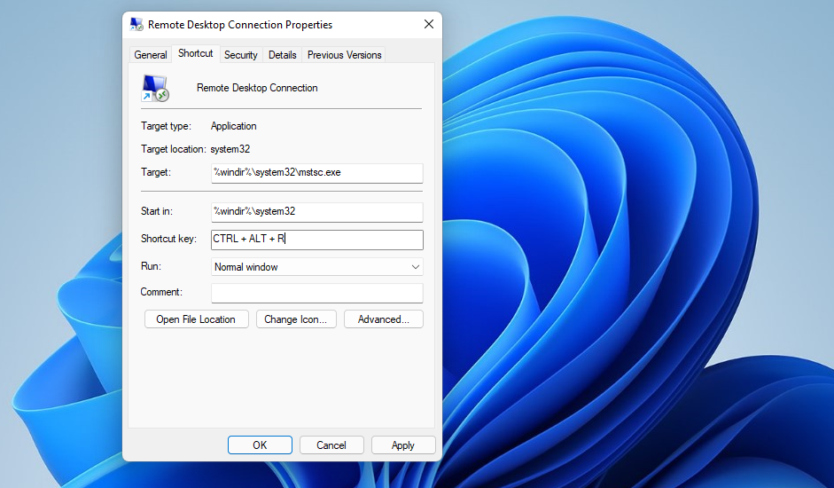This screenshot has width=834, height=488.
Task: Click Apply to save shortcut key
Action: click(x=403, y=445)
